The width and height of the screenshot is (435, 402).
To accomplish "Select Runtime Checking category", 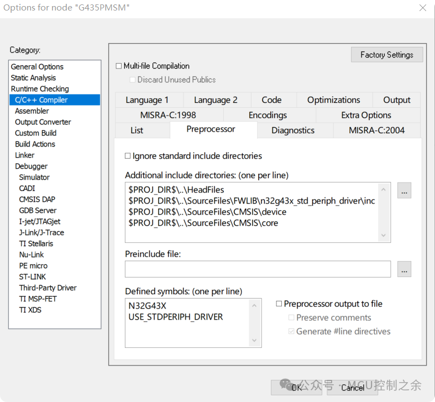I will click(55, 89).
